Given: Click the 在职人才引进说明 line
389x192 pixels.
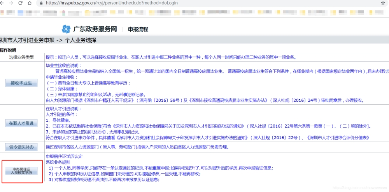Looking at the screenshot, I should pos(64,109).
